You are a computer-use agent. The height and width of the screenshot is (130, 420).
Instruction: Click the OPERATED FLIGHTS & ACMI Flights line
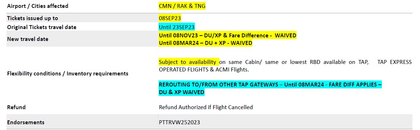pyautogui.click(x=204, y=70)
